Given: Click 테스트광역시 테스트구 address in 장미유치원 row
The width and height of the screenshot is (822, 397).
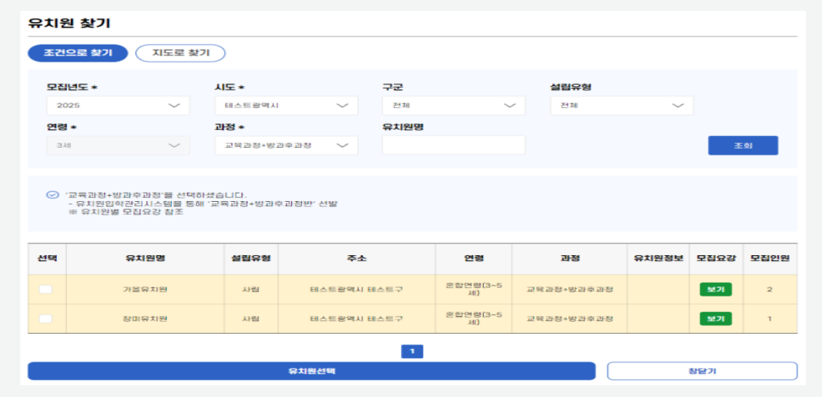Looking at the screenshot, I should coord(356,318).
